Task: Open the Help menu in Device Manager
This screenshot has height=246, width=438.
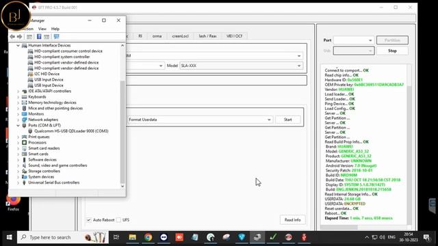Action: 55,29
